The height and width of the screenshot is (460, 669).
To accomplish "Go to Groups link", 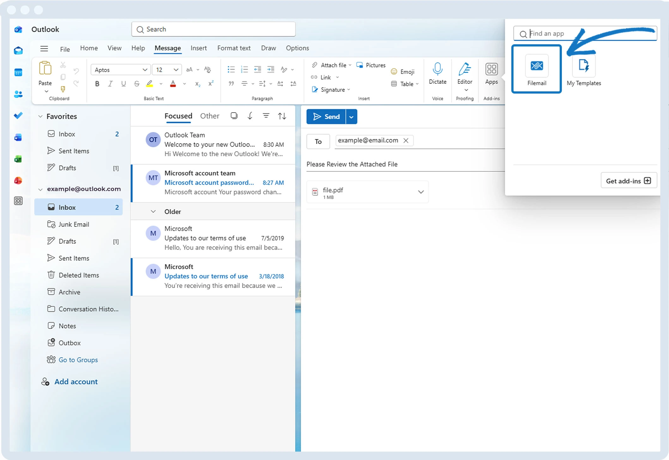I will click(x=78, y=360).
